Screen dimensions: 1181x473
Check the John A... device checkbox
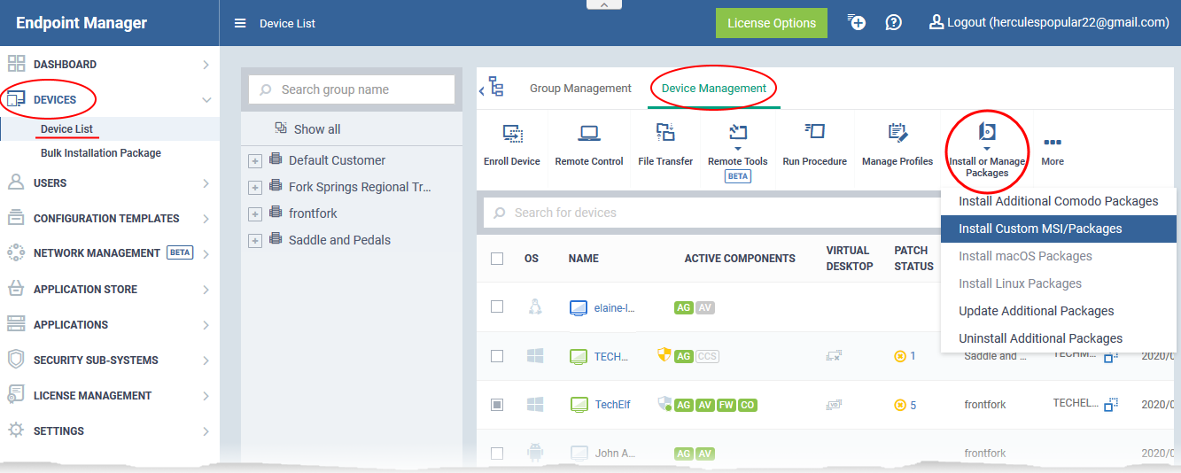(497, 453)
